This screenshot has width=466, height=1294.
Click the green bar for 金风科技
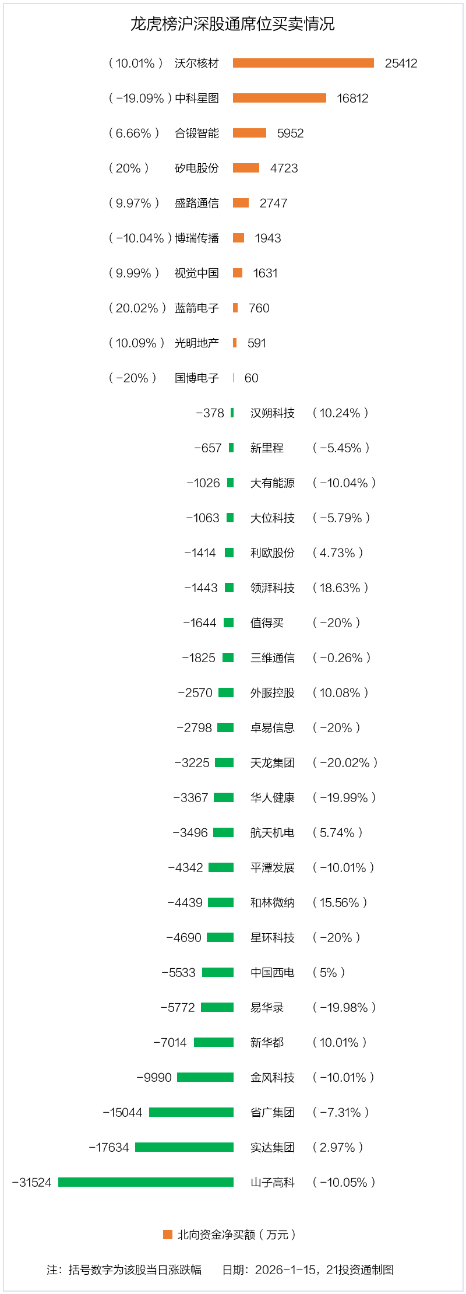(x=205, y=1077)
